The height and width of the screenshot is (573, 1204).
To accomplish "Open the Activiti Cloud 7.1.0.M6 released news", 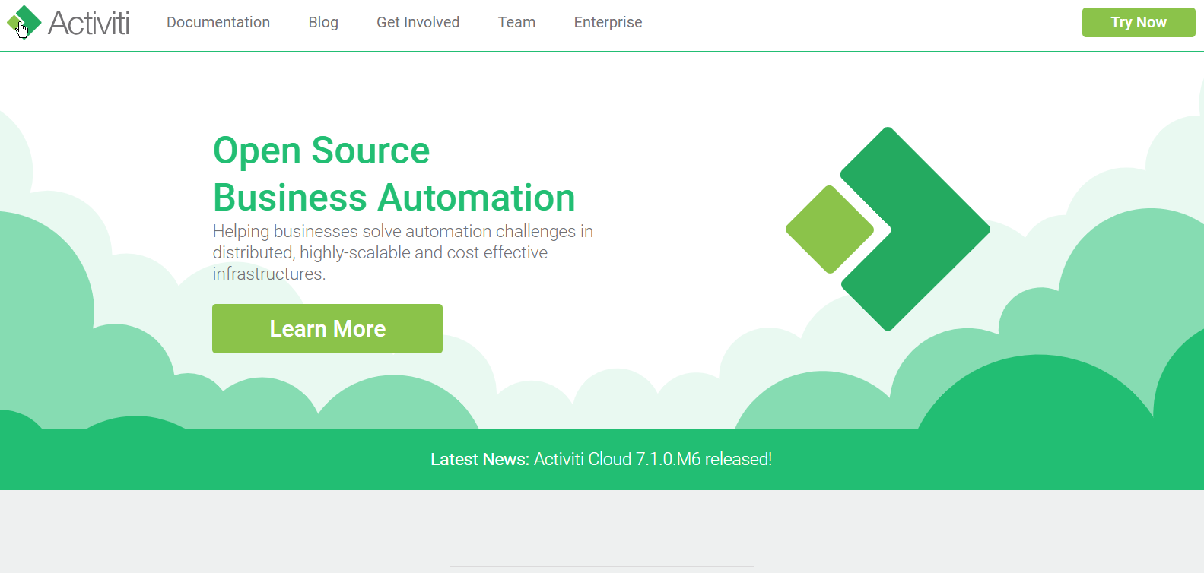I will coord(653,459).
